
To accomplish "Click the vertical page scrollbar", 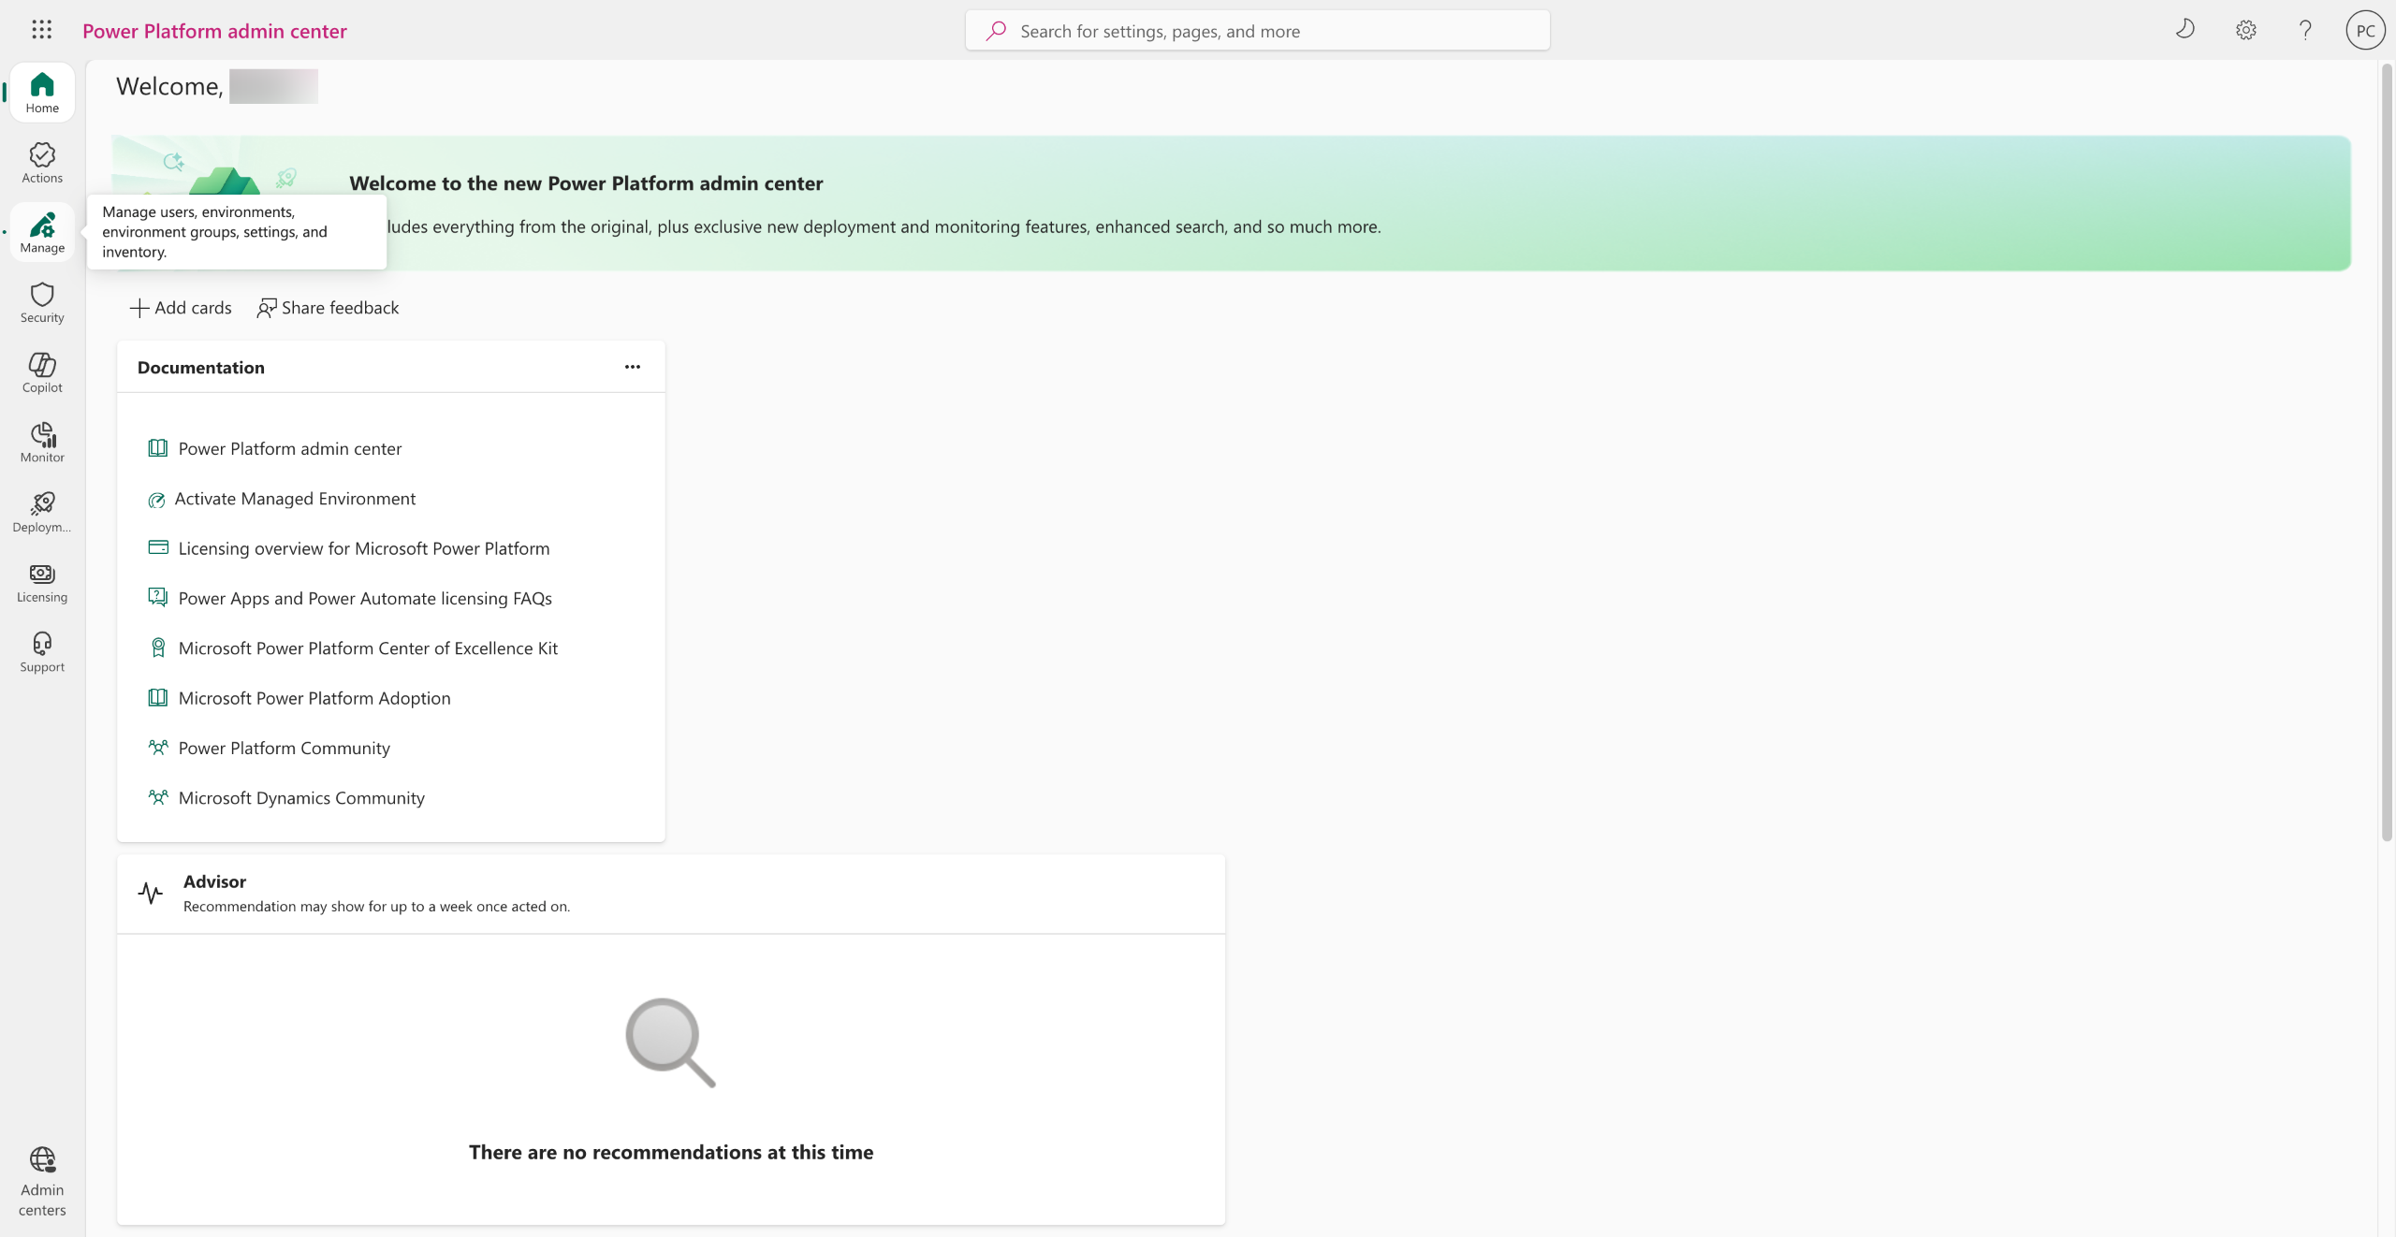I will [x=2386, y=449].
